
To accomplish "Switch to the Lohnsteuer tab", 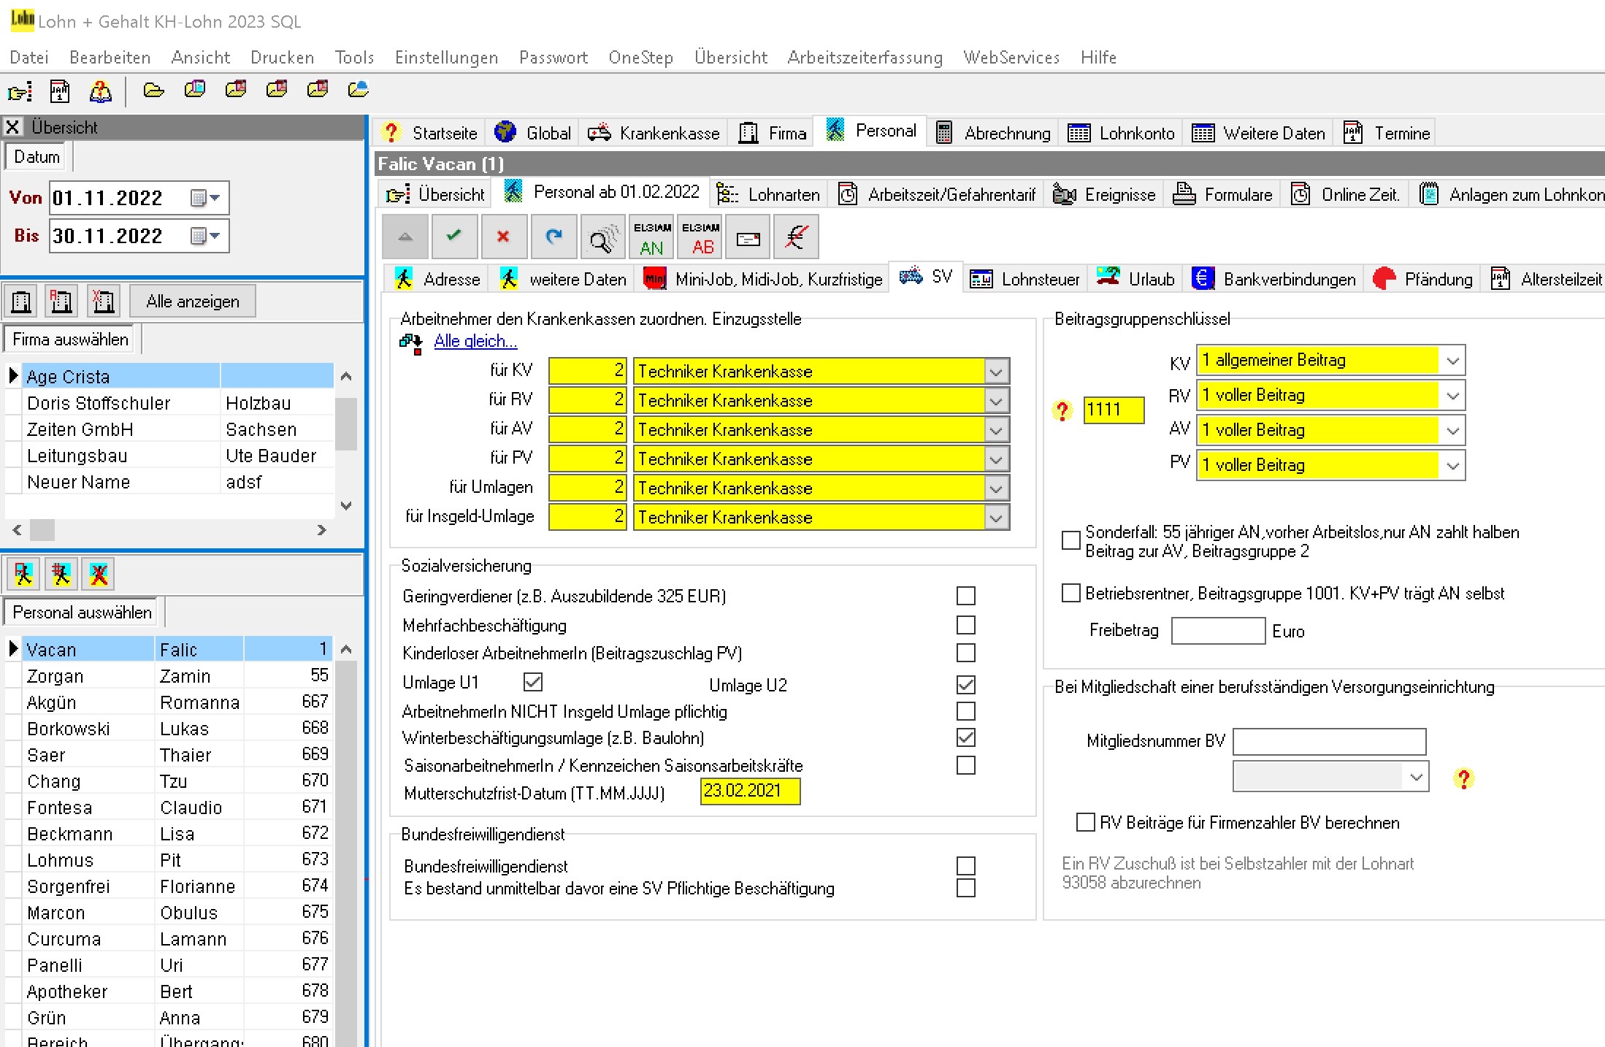I will (x=1025, y=279).
